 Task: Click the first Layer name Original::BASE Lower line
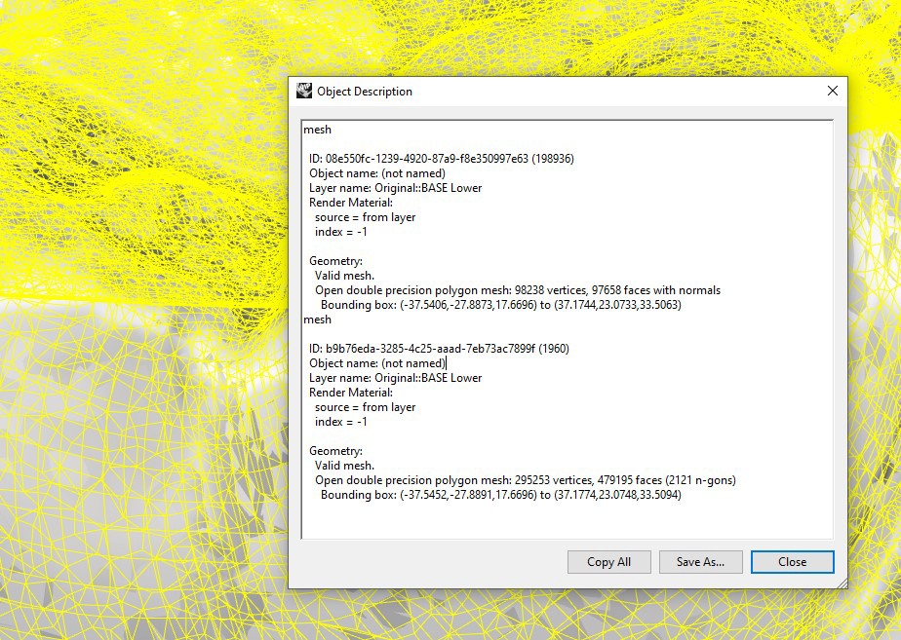395,188
